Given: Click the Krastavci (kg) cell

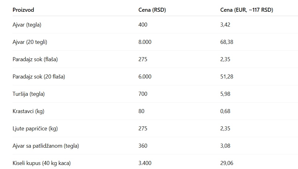Looking at the screenshot, I should click(x=28, y=111).
